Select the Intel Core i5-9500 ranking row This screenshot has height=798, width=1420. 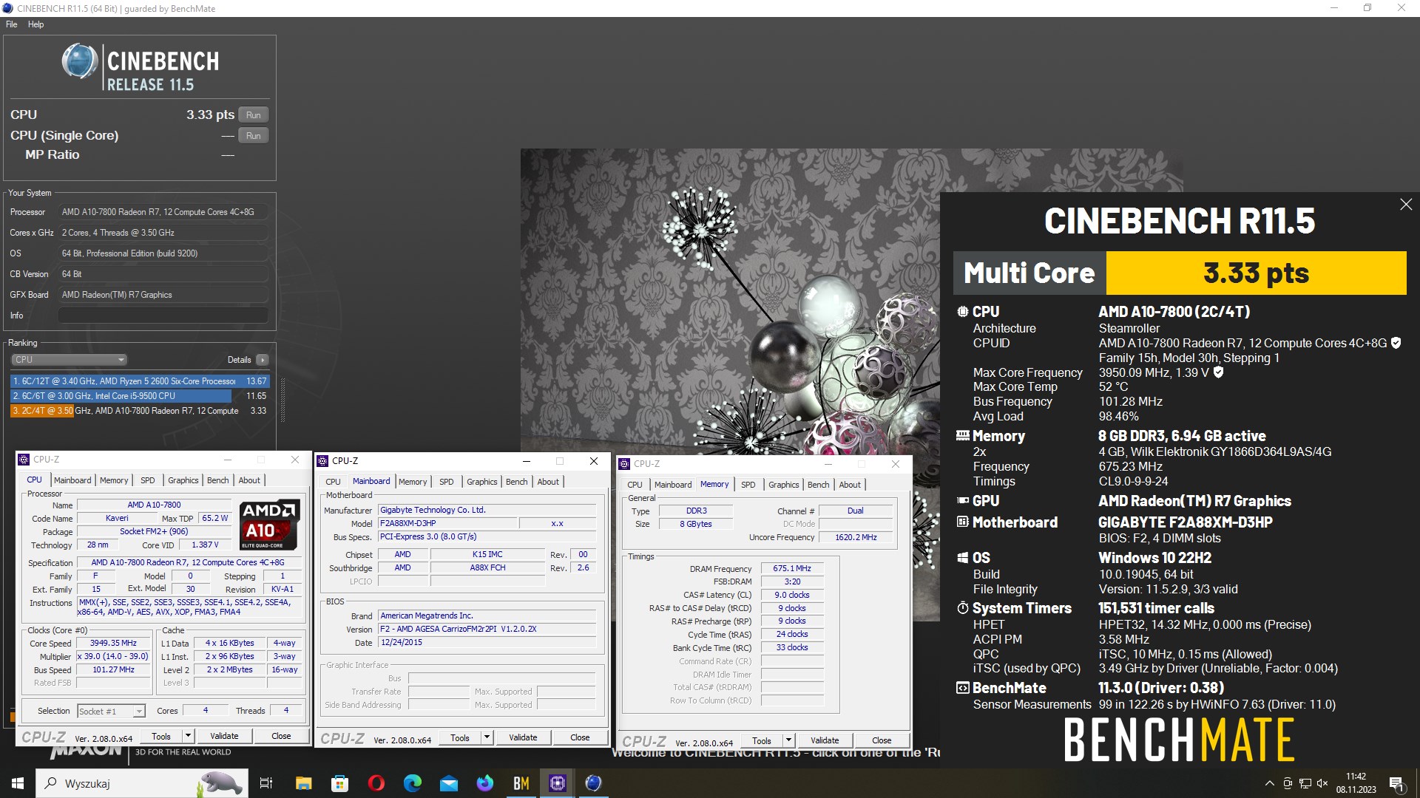coord(139,396)
